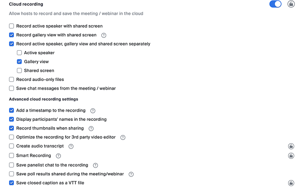The height and width of the screenshot is (190, 299).
Task: Uncheck Gallery view sub-option
Action: 19,61
